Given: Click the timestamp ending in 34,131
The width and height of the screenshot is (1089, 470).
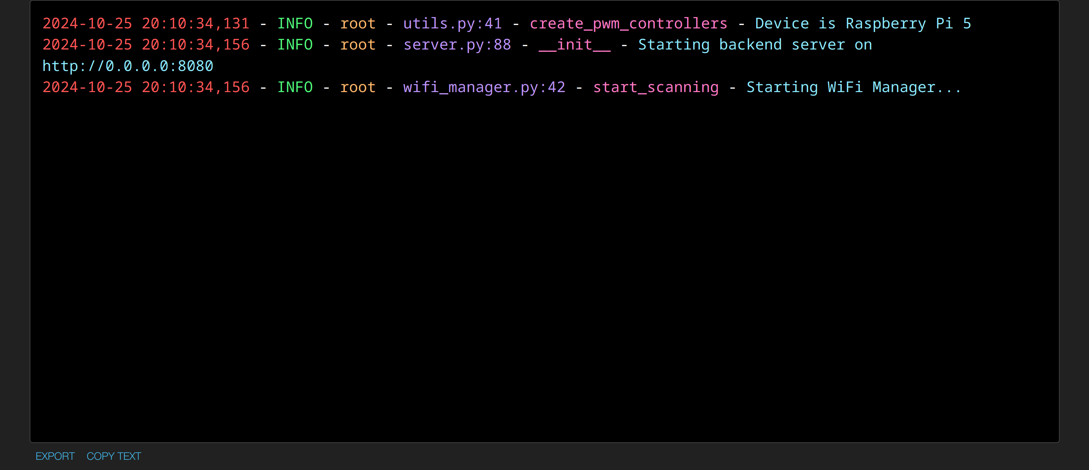Looking at the screenshot, I should [x=146, y=24].
